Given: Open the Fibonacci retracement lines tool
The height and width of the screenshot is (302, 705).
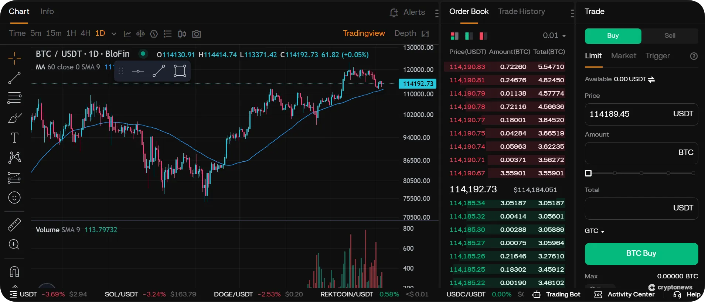Looking at the screenshot, I should coord(14,98).
